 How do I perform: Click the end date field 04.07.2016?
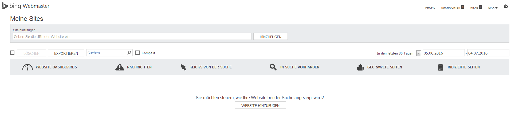point(488,53)
